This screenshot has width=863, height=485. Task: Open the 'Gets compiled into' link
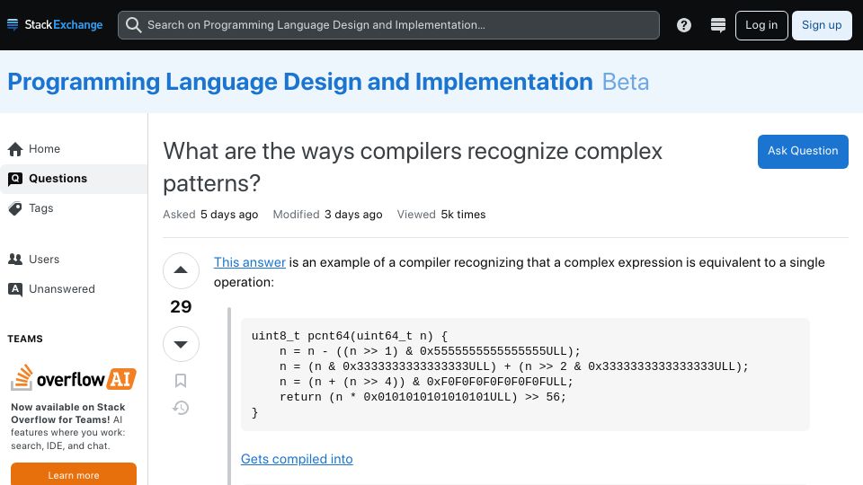pos(297,459)
